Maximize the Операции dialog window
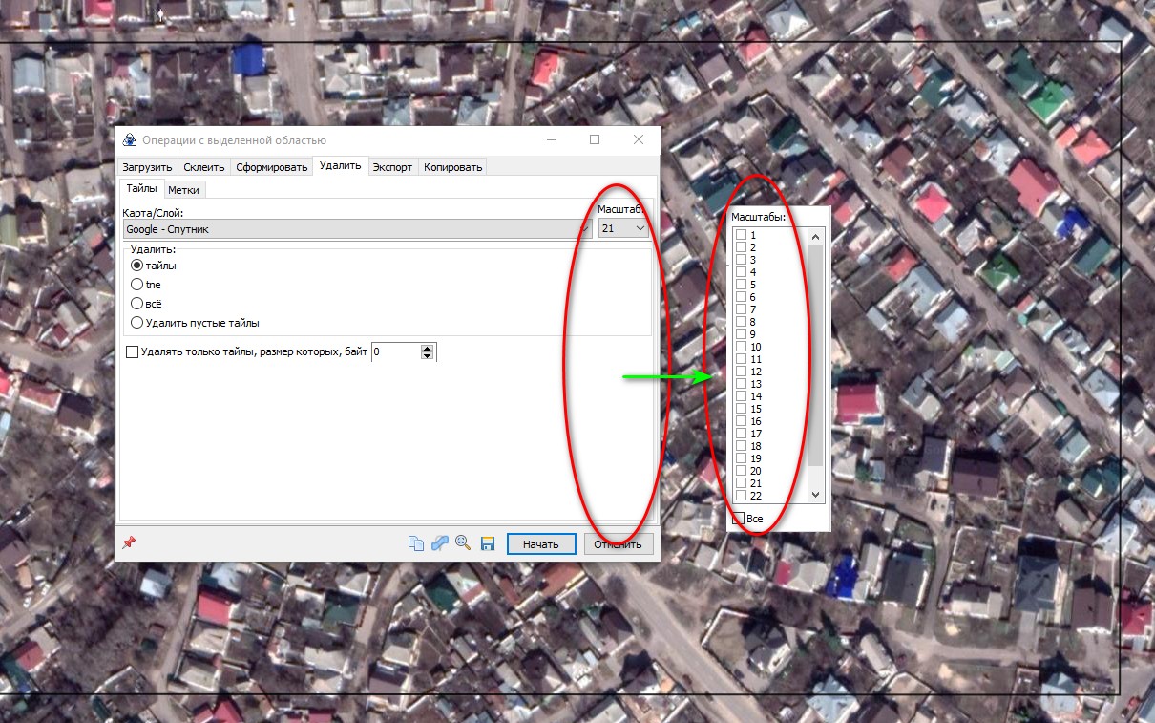The image size is (1155, 723). [595, 139]
